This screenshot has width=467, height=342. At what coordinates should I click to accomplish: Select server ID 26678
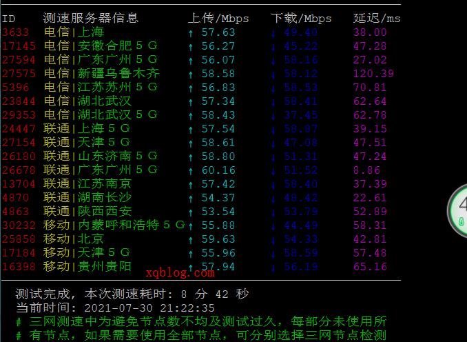coord(19,170)
